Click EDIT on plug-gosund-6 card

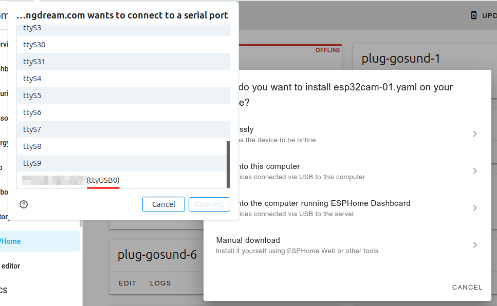[x=127, y=283]
